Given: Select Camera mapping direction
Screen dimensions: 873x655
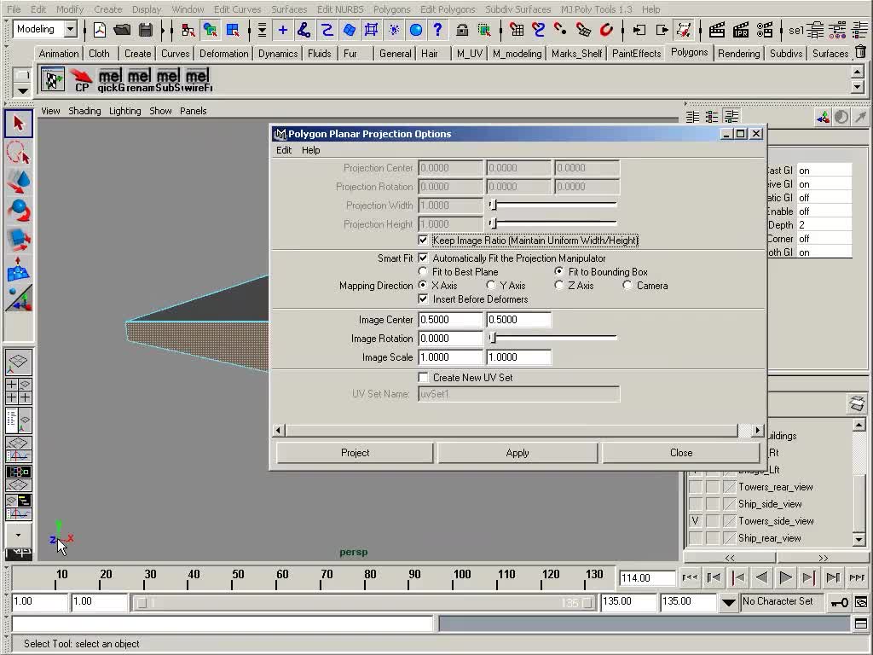Looking at the screenshot, I should point(627,285).
